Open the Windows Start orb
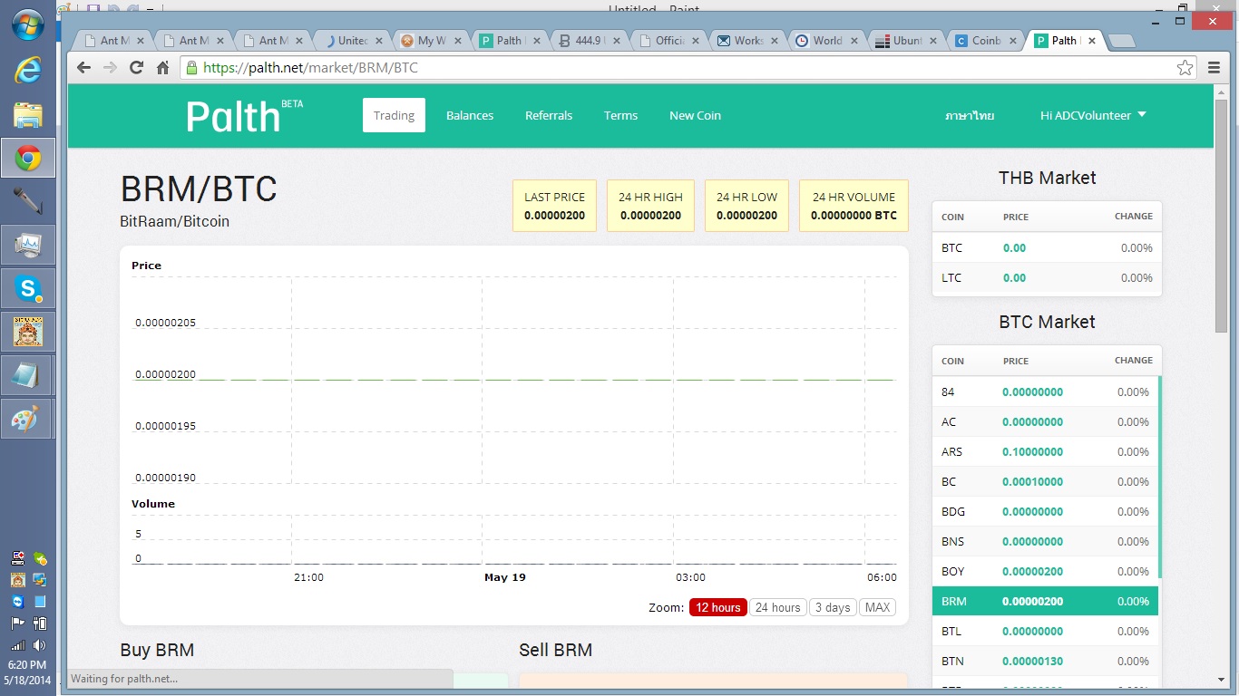The height and width of the screenshot is (696, 1239). click(28, 24)
